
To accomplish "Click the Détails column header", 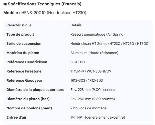I will click(x=76, y=25).
